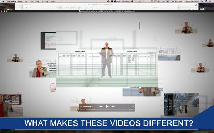Open Siri from the menu bar
This screenshot has height=133, width=214.
point(206,1)
